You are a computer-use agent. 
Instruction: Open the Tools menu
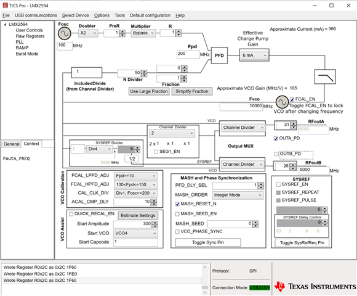(120, 15)
